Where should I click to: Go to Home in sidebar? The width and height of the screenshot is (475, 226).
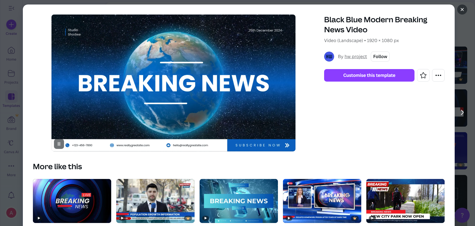(x=11, y=54)
